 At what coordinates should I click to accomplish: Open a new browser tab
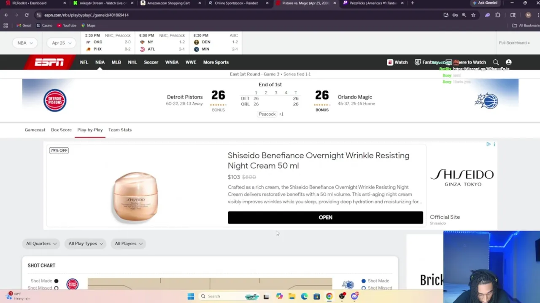click(412, 3)
